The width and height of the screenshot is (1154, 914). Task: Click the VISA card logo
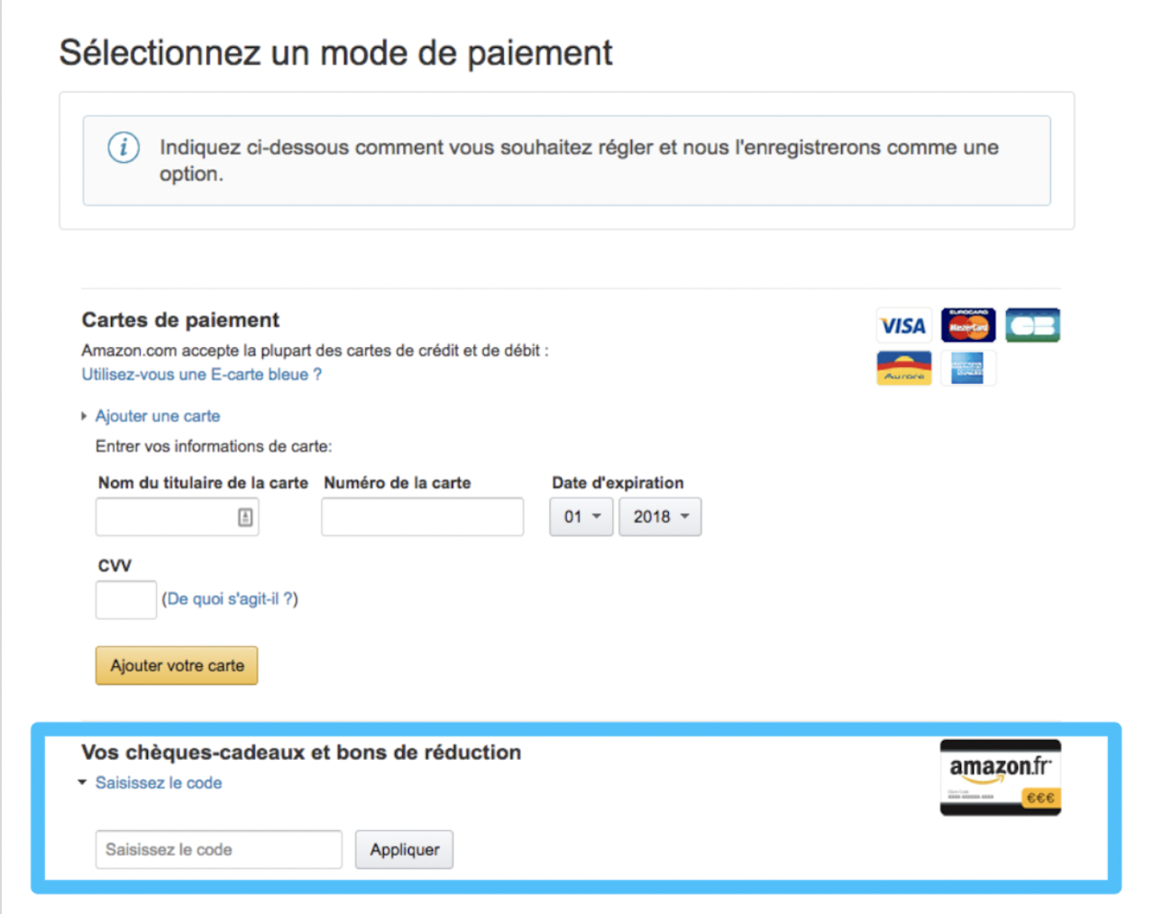(903, 325)
